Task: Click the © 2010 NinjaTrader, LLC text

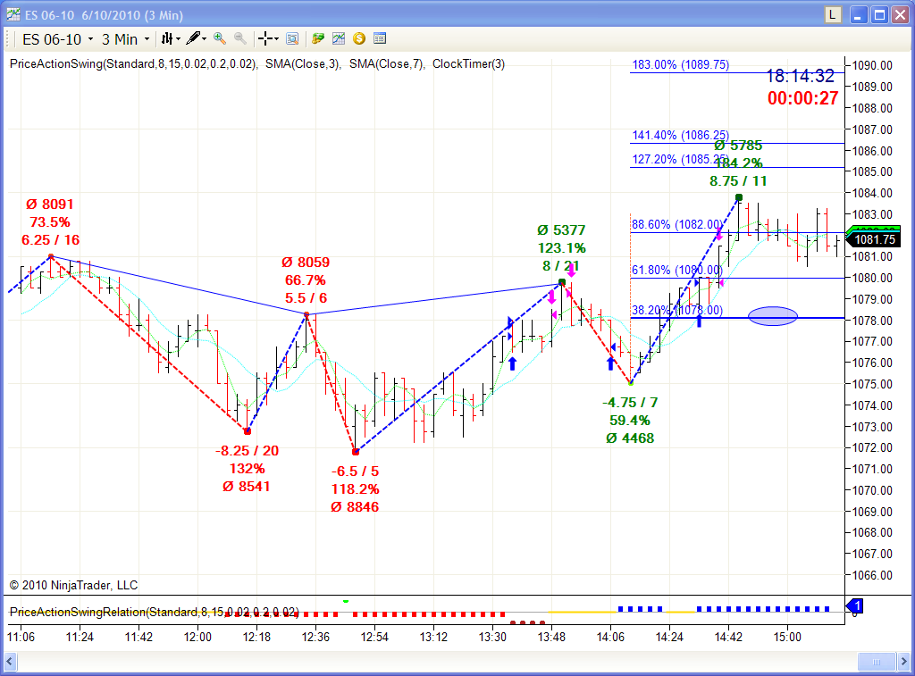Action: [73, 585]
